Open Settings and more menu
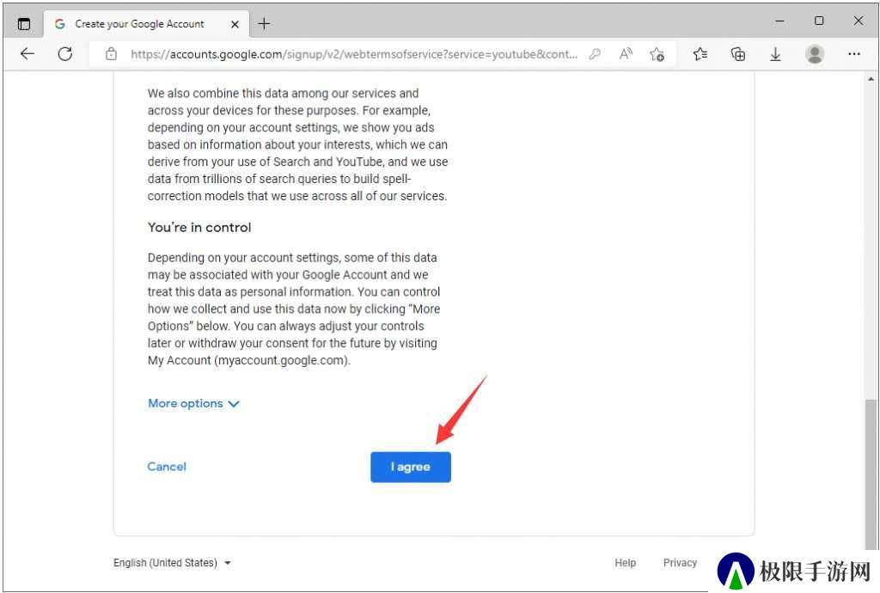The image size is (880, 593). coord(853,54)
